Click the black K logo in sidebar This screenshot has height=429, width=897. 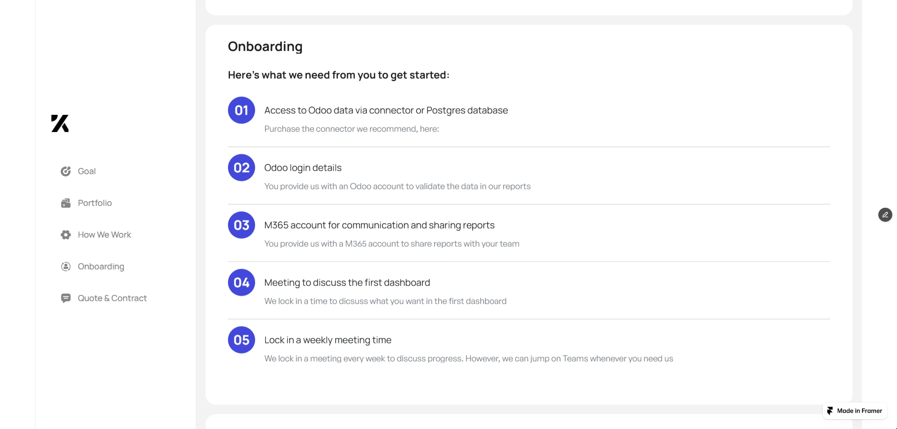(x=60, y=123)
